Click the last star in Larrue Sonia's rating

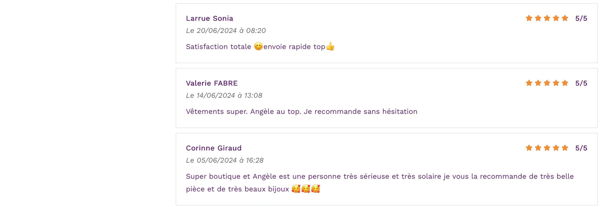(565, 18)
